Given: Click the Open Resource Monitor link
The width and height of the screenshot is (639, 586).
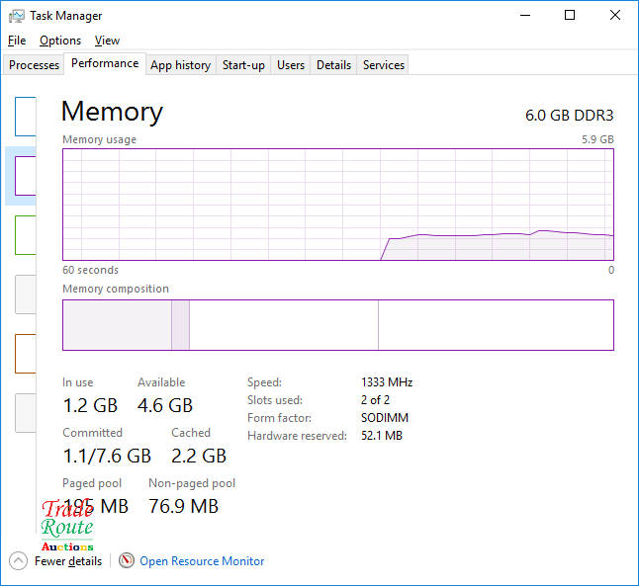Looking at the screenshot, I should click(x=202, y=561).
